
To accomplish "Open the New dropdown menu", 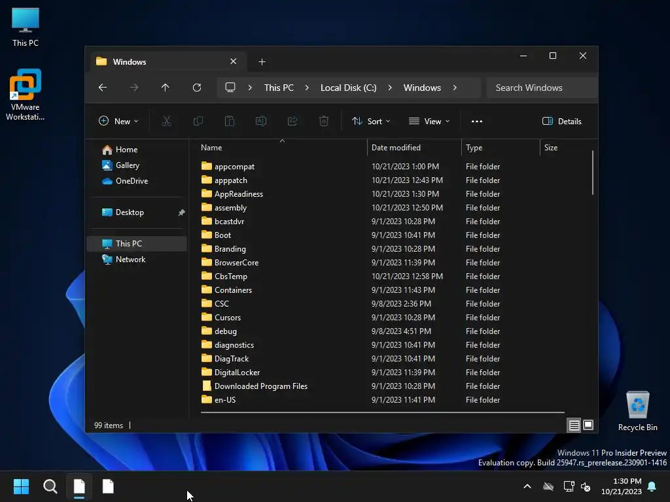I will point(118,121).
